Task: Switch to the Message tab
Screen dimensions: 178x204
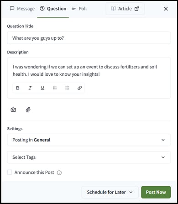Action: point(22,9)
